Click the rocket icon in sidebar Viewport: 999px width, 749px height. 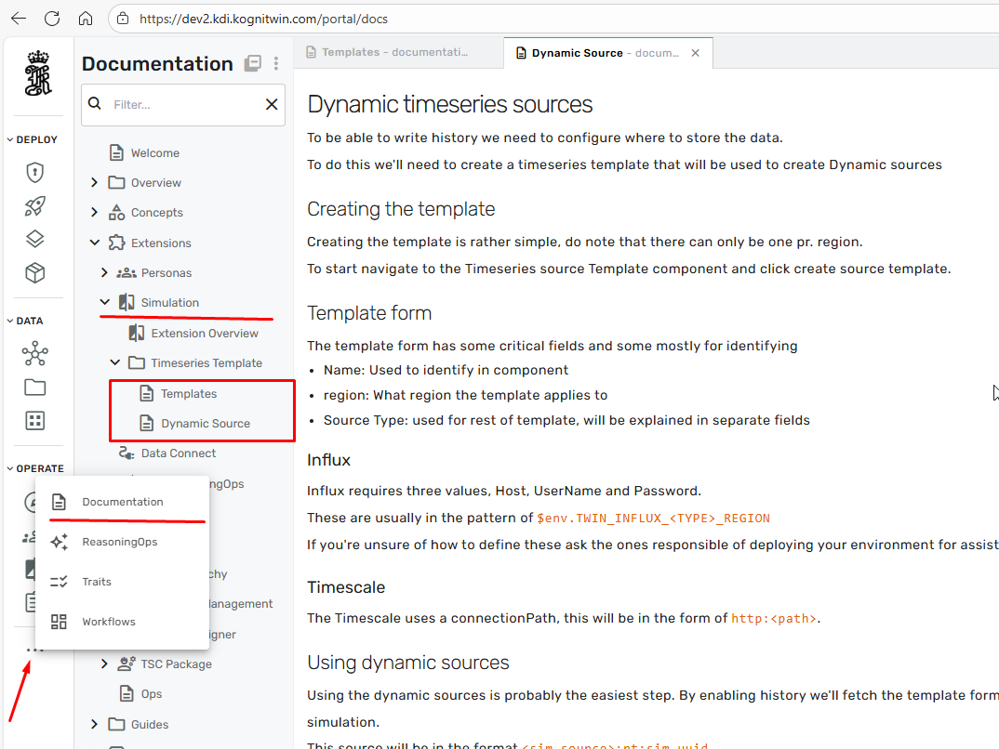coord(34,206)
